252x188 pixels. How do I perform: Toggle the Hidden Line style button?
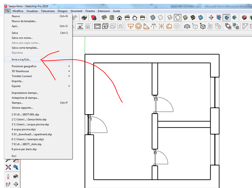point(178,18)
